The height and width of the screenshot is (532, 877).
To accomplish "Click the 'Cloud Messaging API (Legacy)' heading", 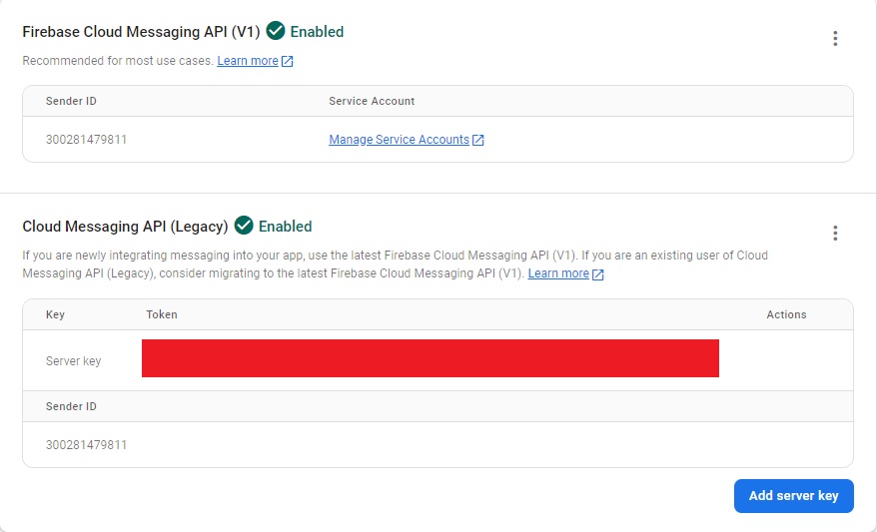I will (125, 227).
